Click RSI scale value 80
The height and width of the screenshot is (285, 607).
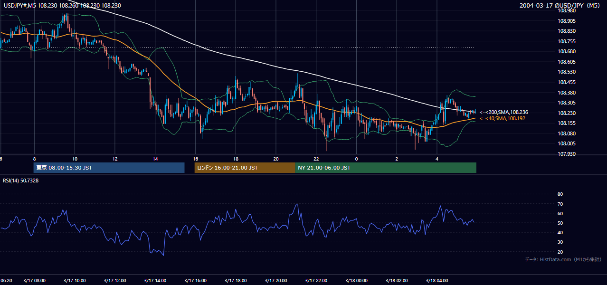click(x=560, y=194)
